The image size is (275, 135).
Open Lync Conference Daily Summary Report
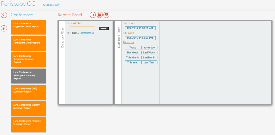click(x=28, y=92)
